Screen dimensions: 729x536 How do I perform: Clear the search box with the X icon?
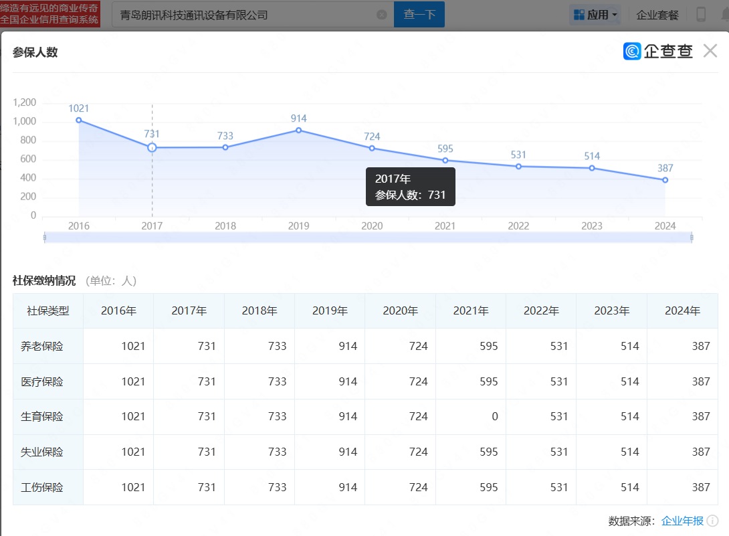click(381, 15)
